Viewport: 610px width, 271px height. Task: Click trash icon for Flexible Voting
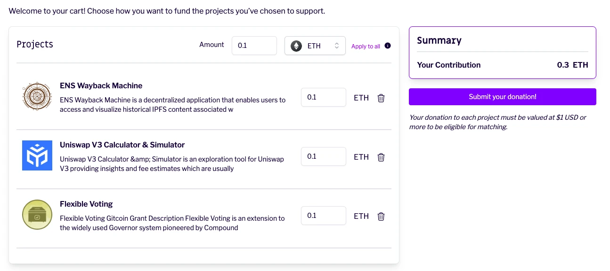381,216
